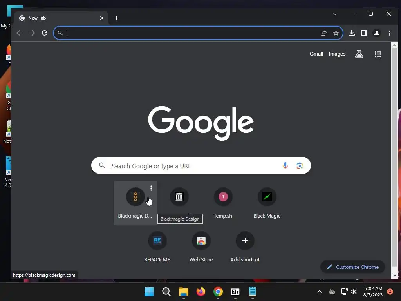401x301 pixels.
Task: Close the New Tab tab
Action: [x=102, y=18]
